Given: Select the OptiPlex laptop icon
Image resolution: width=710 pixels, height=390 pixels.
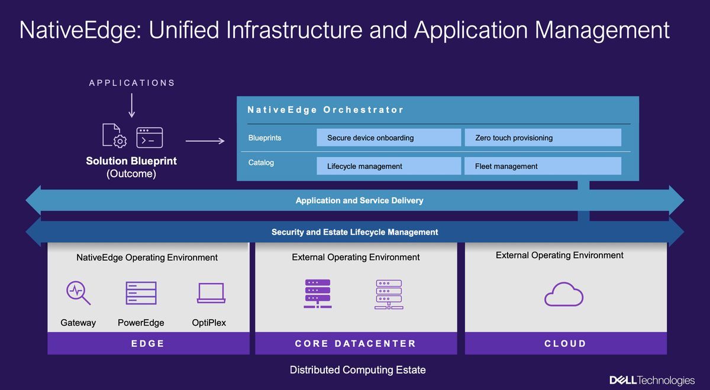Looking at the screenshot, I should 211,293.
